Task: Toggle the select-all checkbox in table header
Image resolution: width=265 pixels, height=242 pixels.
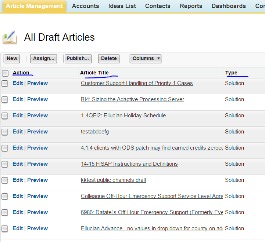Action: pyautogui.click(x=5, y=73)
